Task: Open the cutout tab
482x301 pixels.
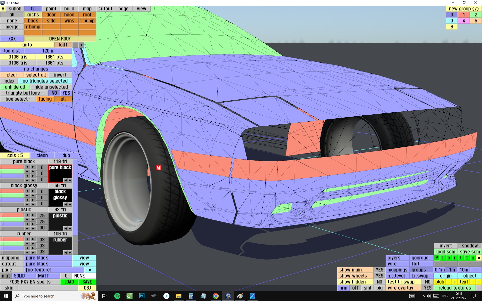Action: point(105,9)
